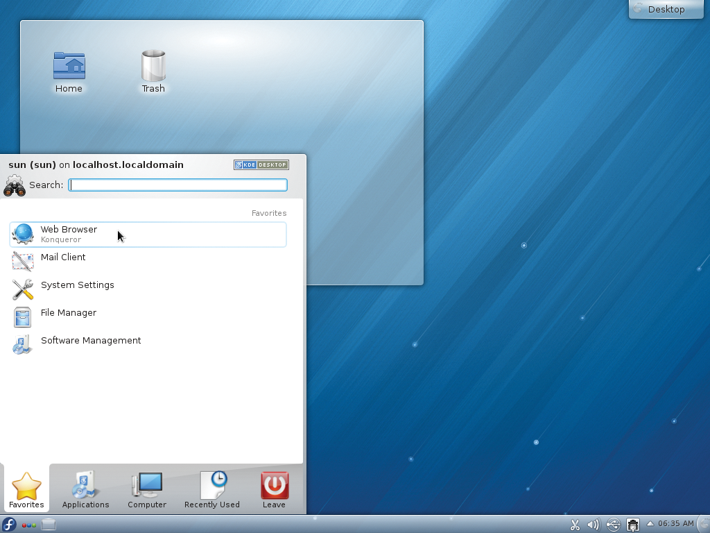The height and width of the screenshot is (533, 710).
Task: Open the Recently Used tab
Action: click(211, 490)
